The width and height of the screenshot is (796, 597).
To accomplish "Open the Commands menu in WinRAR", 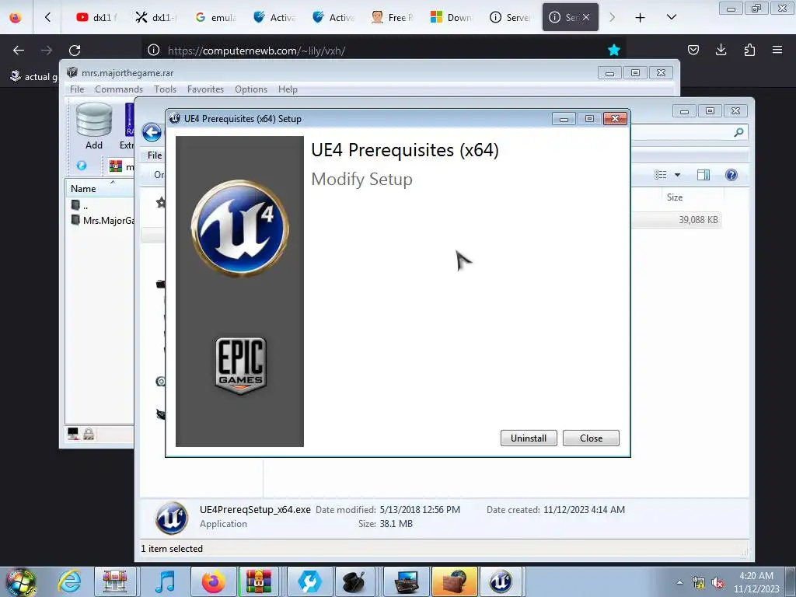I will point(119,89).
